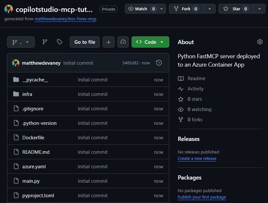268x203 pixels.
Task: Open the Releases heading
Action: pyautogui.click(x=189, y=139)
